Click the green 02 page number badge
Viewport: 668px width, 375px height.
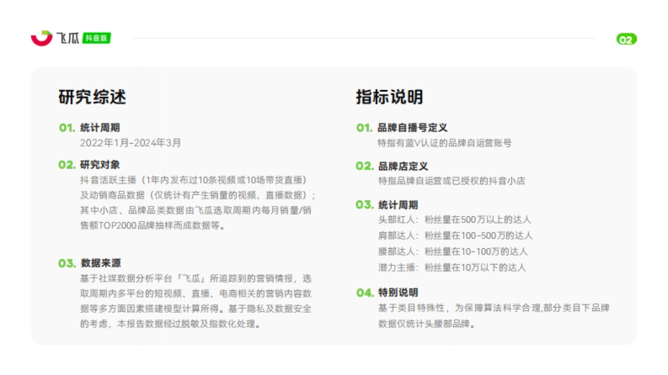(x=626, y=39)
